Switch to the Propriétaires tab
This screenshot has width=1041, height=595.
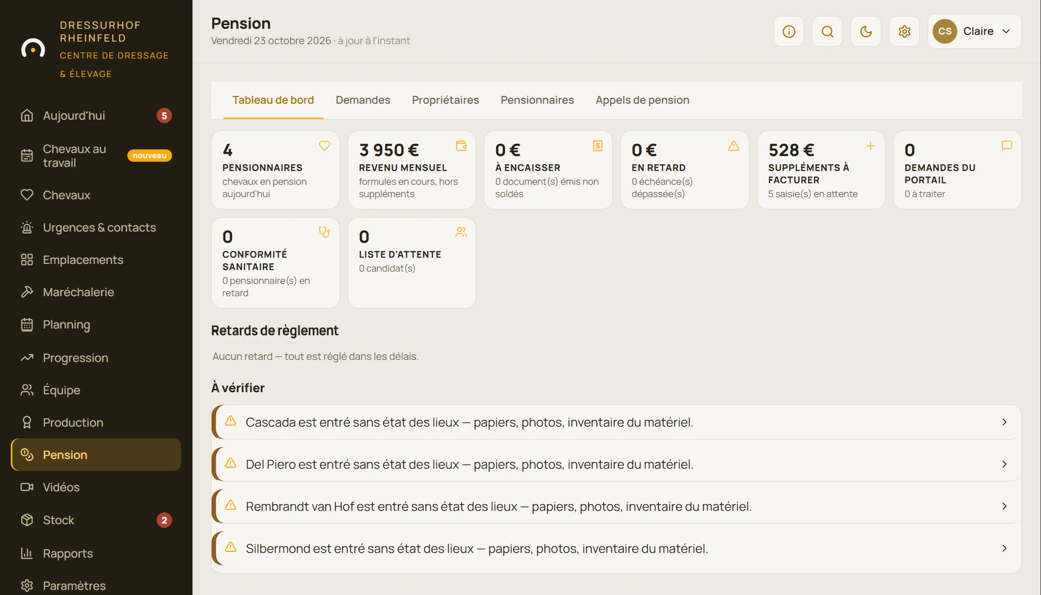pos(446,100)
